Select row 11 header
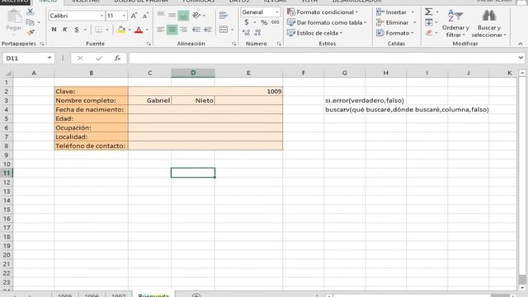 click(x=7, y=173)
